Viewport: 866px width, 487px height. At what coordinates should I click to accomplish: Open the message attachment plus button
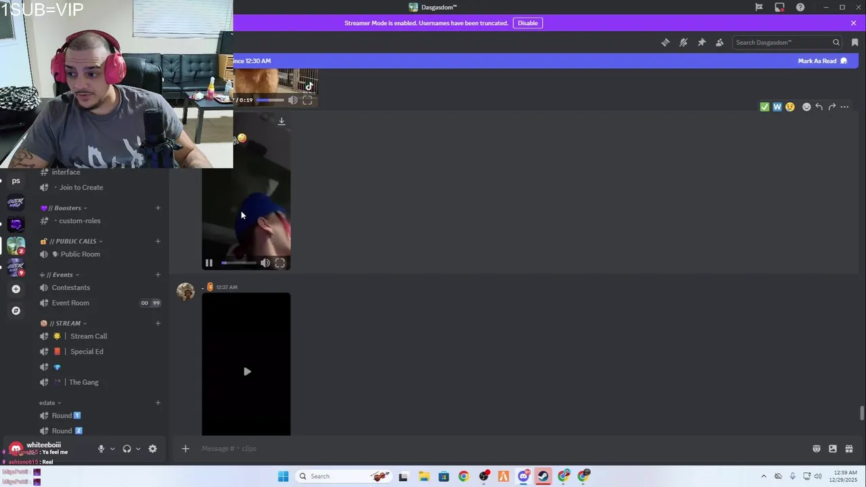coord(185,448)
